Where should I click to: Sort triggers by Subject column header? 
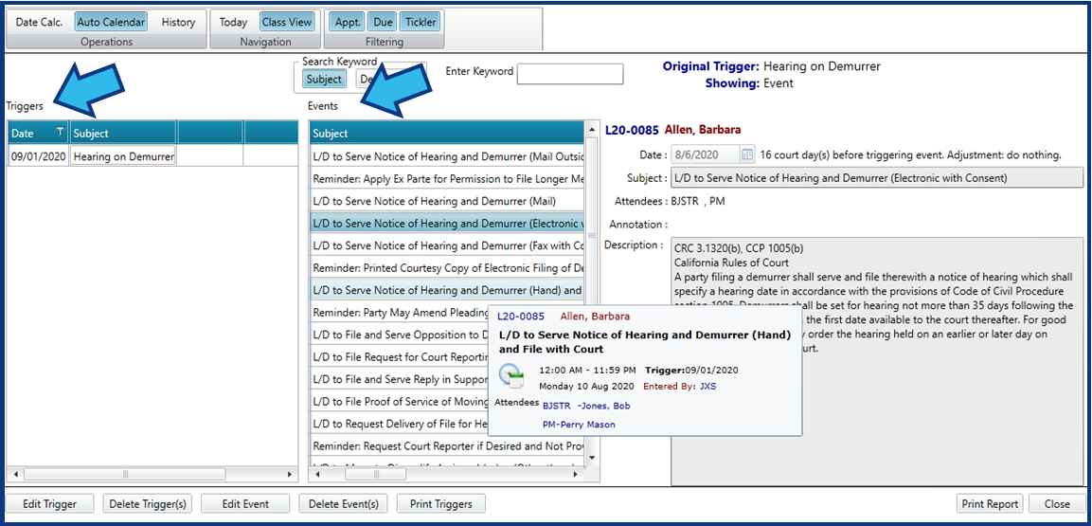point(123,133)
